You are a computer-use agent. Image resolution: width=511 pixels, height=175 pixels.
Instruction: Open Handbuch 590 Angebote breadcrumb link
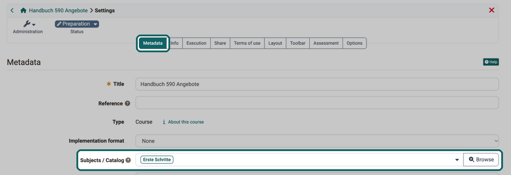pyautogui.click(x=58, y=10)
